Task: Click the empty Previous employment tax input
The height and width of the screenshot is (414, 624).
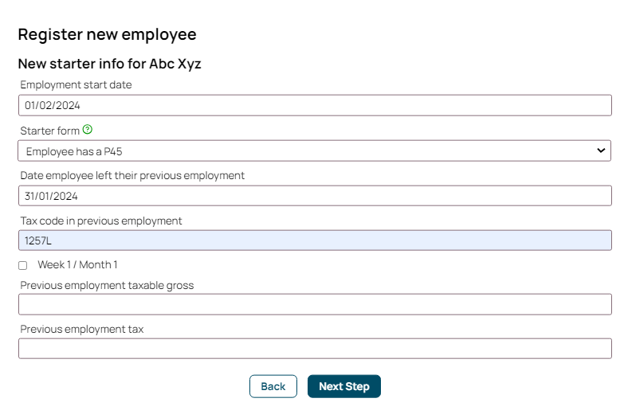Action: click(315, 349)
